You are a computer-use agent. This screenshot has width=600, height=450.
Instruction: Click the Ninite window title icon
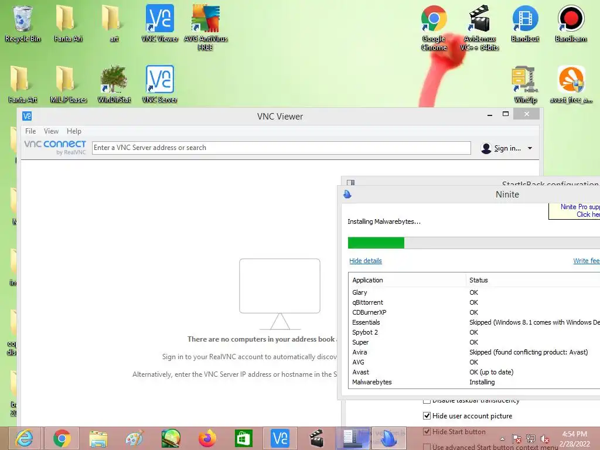347,195
